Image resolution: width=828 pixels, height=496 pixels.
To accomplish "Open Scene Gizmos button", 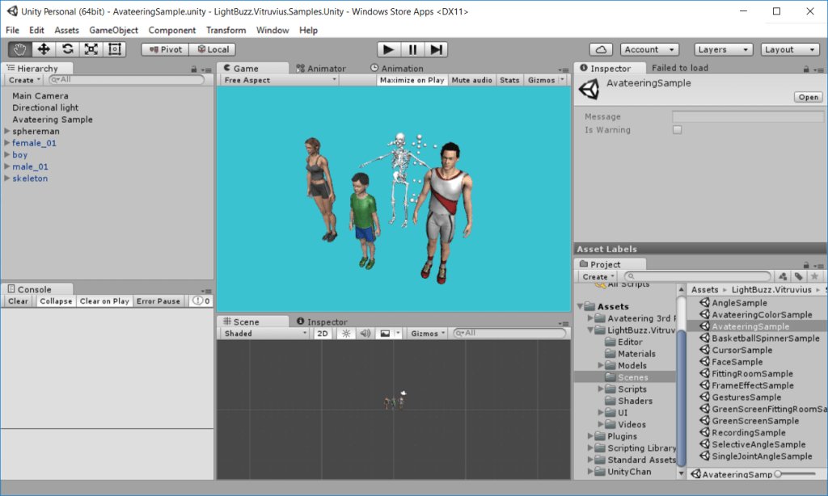I will [428, 334].
